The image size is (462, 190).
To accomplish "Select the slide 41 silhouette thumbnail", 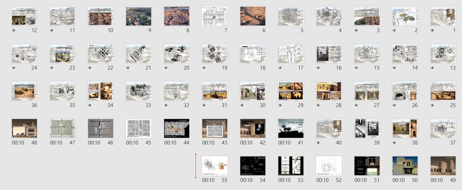I will pyautogui.click(x=291, y=128).
